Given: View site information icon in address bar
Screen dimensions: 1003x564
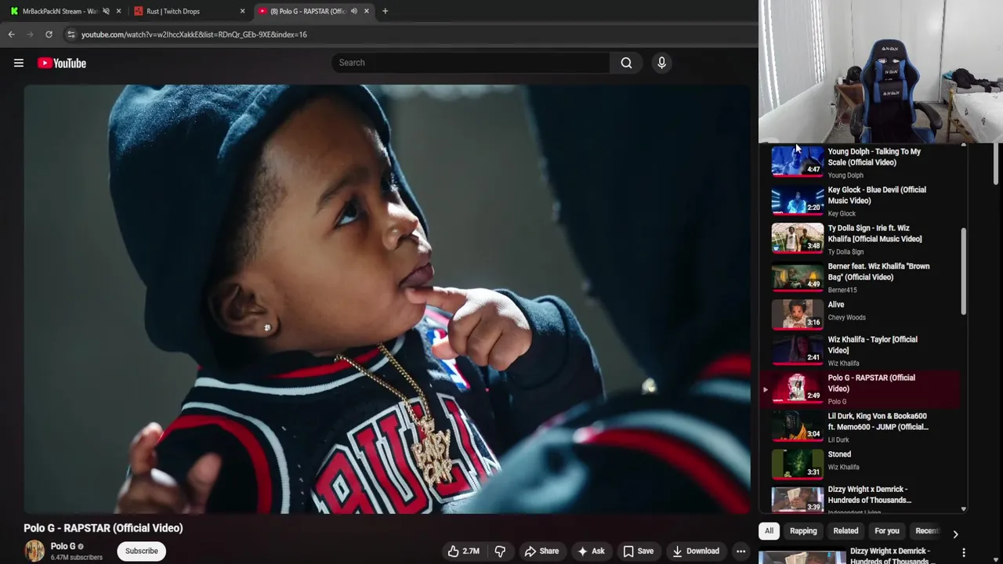Looking at the screenshot, I should 71,34.
